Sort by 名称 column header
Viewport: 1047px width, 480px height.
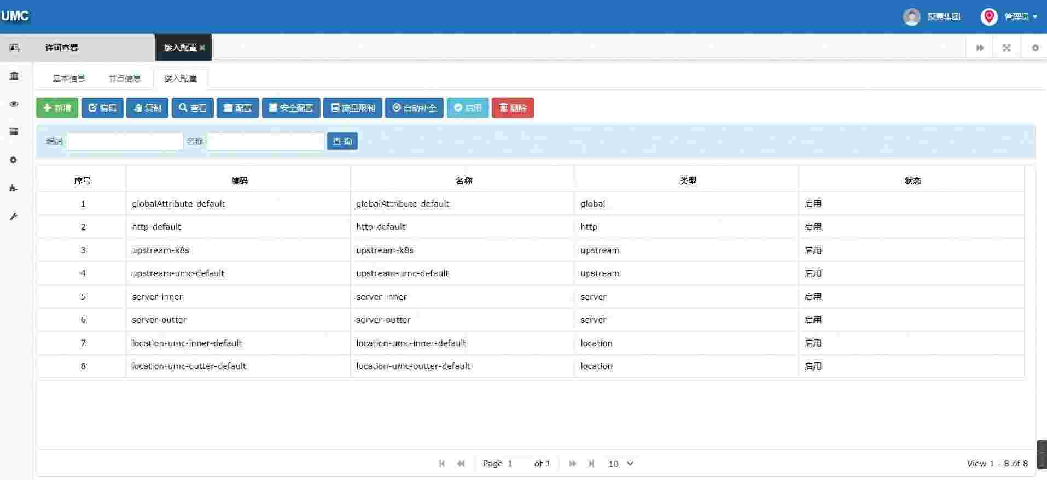tap(463, 180)
